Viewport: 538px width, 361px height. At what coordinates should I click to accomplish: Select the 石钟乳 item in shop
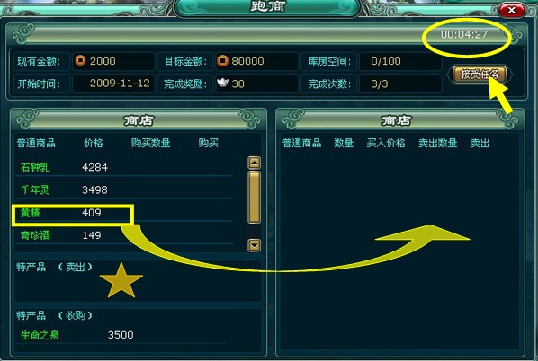pos(123,167)
